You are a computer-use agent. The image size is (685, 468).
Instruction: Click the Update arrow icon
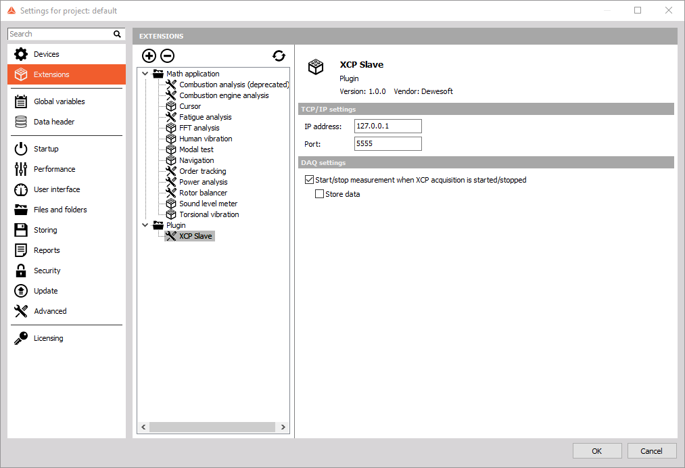pyautogui.click(x=21, y=291)
